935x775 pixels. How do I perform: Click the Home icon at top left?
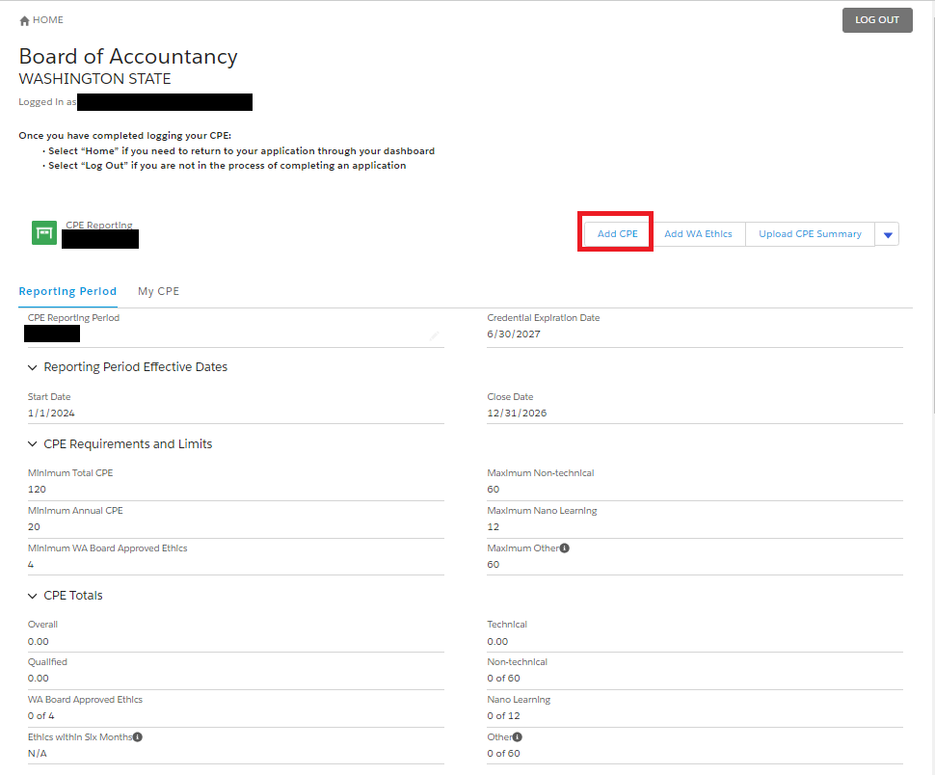(x=25, y=20)
